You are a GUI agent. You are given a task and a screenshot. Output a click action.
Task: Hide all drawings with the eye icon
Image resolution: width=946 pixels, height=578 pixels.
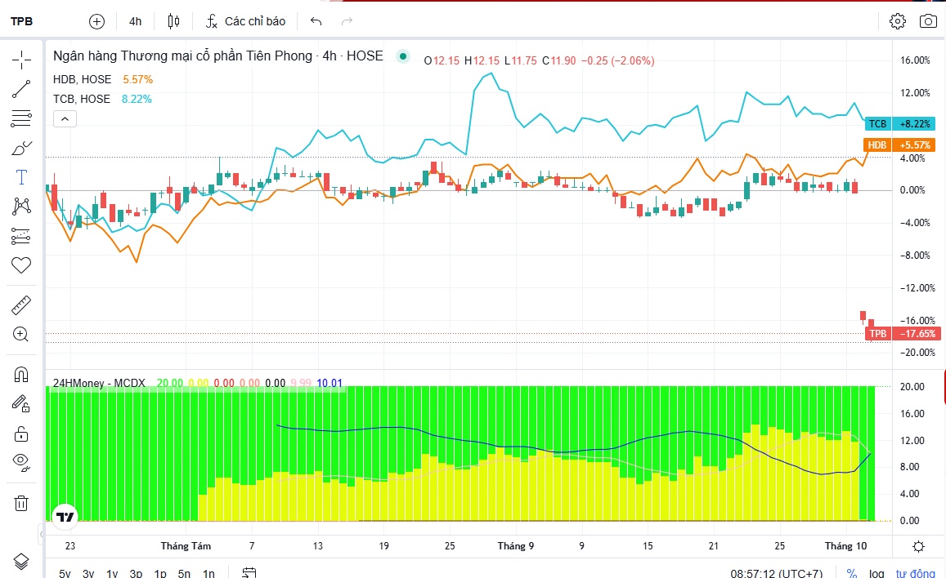(21, 462)
